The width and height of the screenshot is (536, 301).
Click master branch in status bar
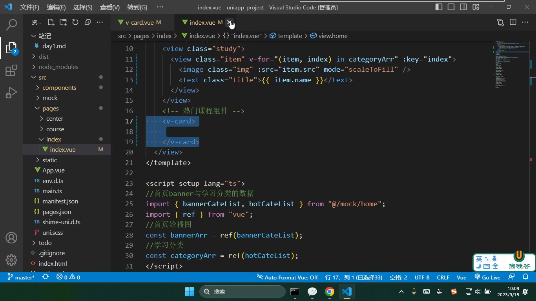pyautogui.click(x=21, y=277)
